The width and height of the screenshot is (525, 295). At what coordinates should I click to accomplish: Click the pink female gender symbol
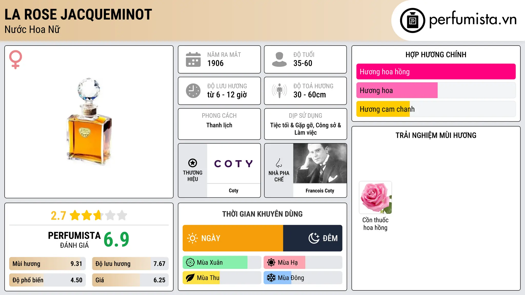(x=16, y=60)
